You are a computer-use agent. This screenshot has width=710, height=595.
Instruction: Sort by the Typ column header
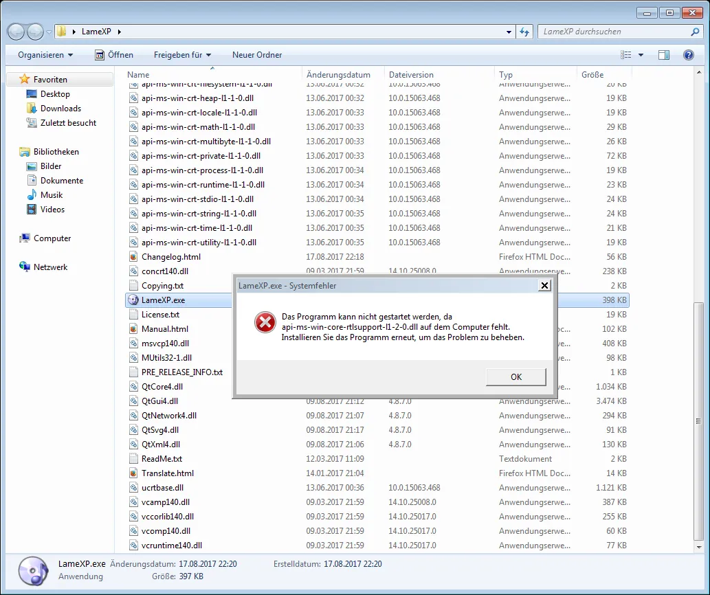506,75
